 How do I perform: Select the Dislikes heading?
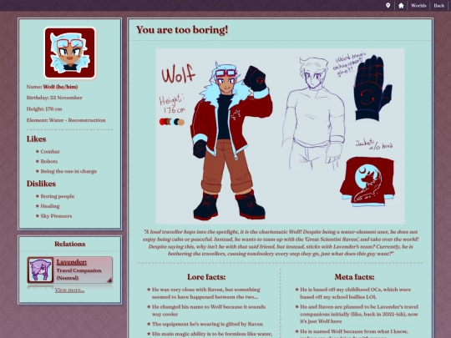(x=41, y=184)
